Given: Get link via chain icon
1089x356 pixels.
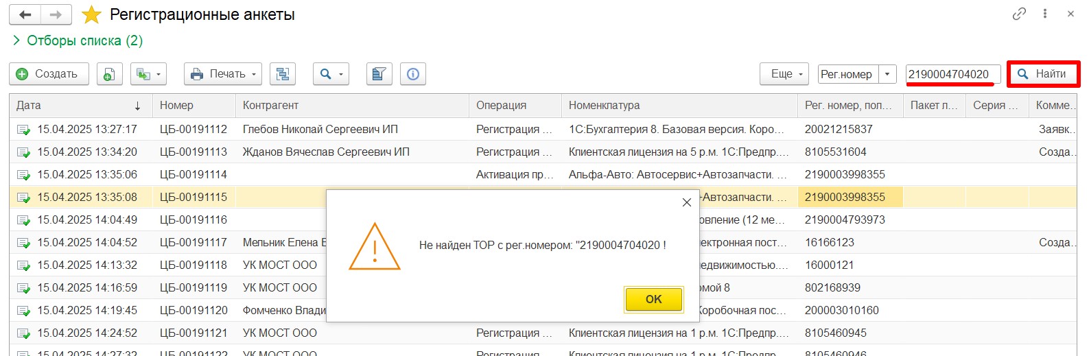Looking at the screenshot, I should (1019, 14).
